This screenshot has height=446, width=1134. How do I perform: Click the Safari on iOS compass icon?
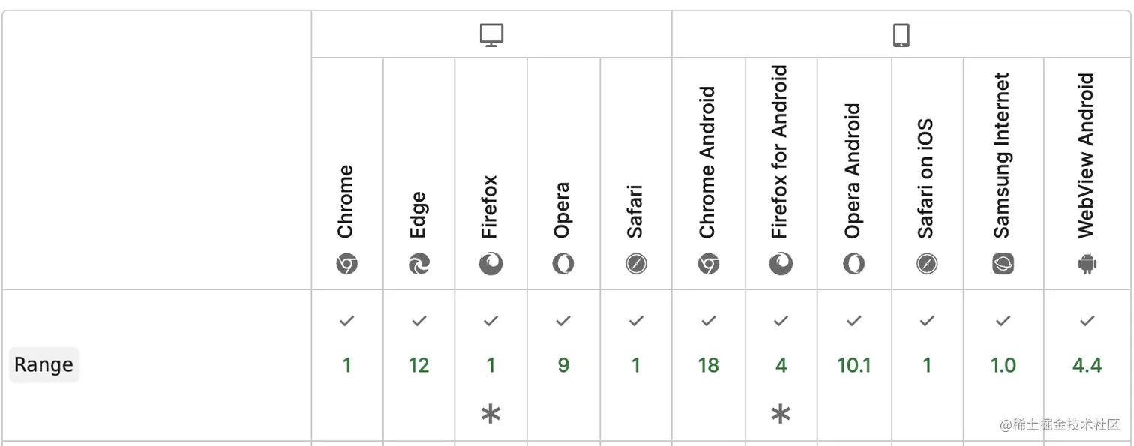[927, 264]
